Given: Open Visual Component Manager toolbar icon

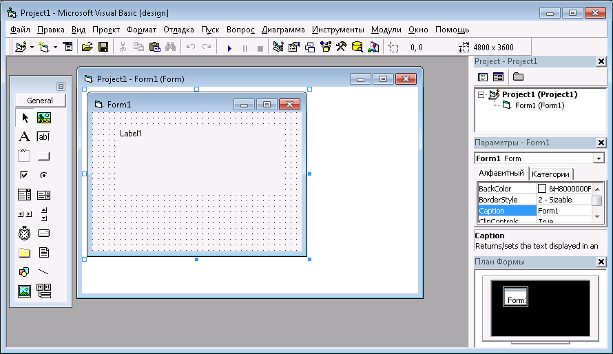Looking at the screenshot, I should [373, 48].
